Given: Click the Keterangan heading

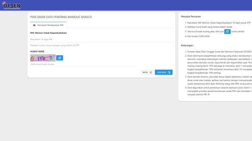Looking at the screenshot, I should [188, 46].
